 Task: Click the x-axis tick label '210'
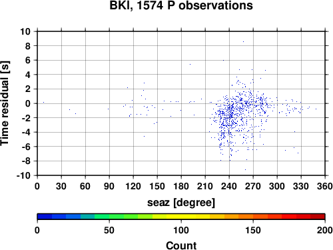pyautogui.click(x=205, y=186)
